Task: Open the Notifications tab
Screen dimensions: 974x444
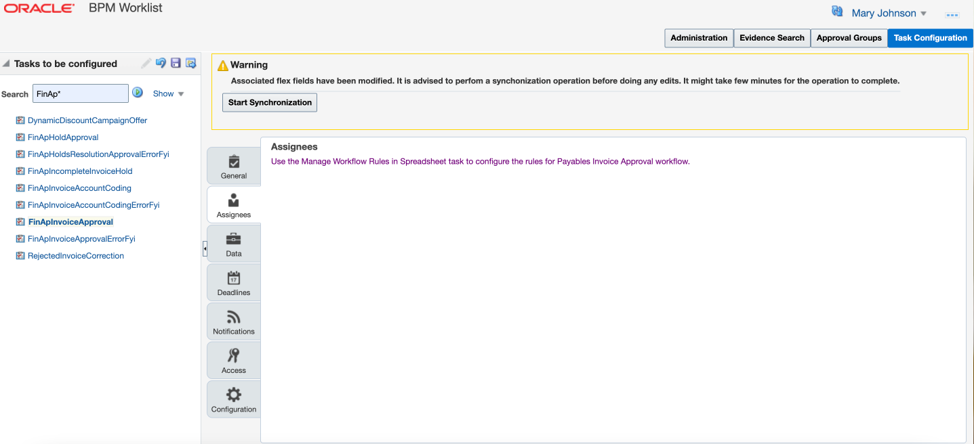Action: point(234,321)
